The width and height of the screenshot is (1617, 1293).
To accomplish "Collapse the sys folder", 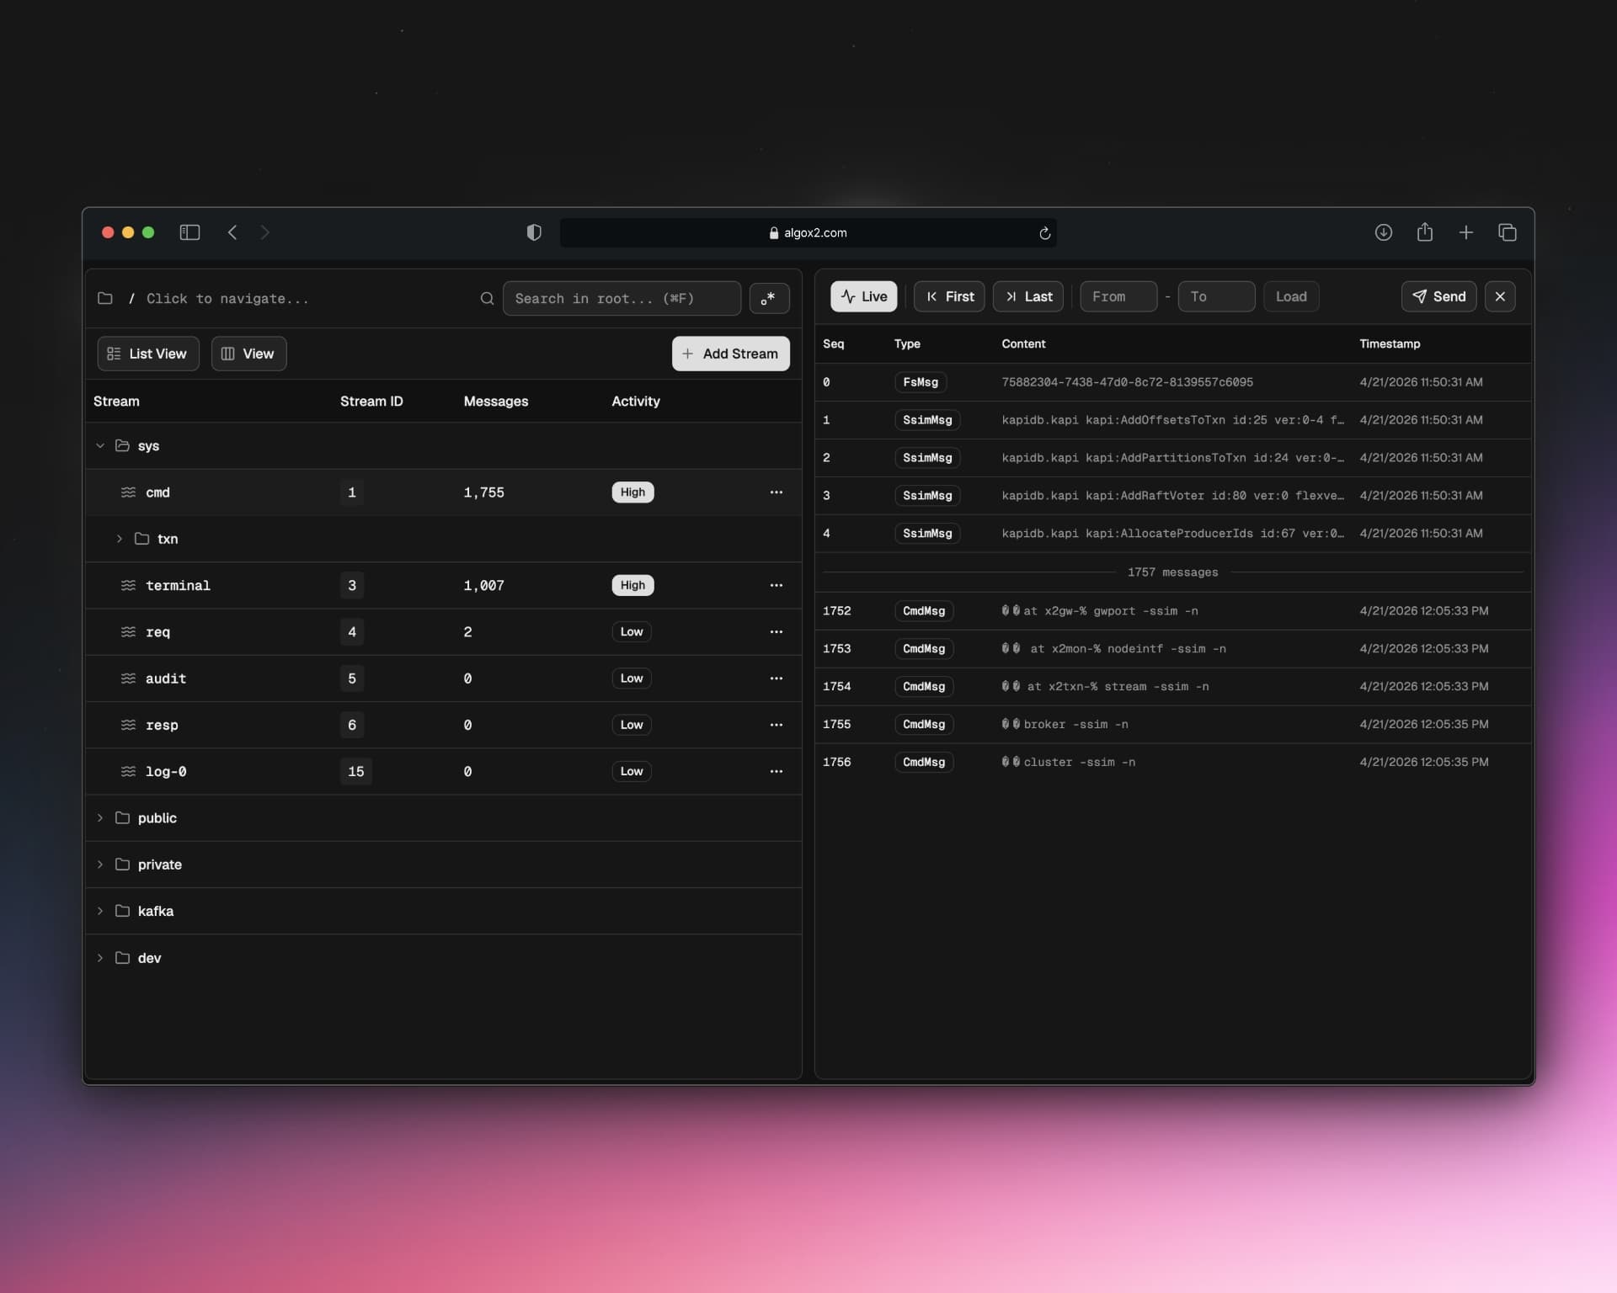I will coord(100,446).
